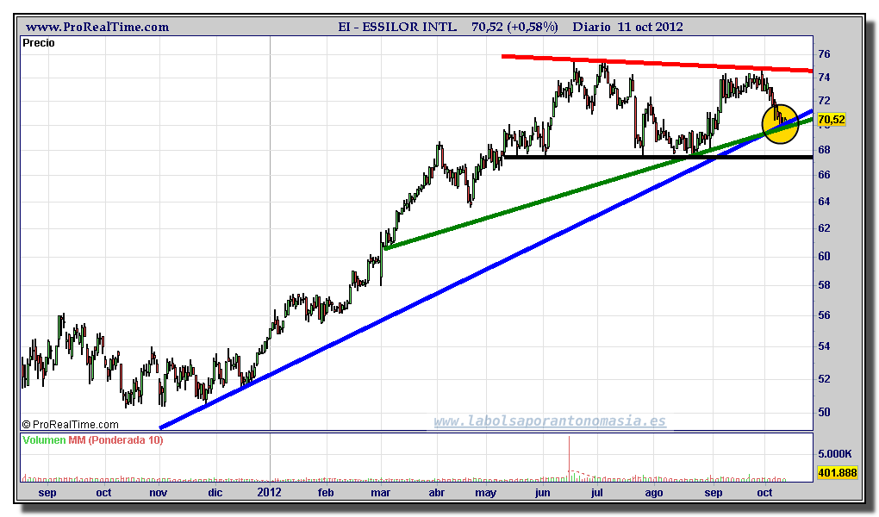Click the tall June volume spike bar
This screenshot has height=517, width=879.
(569, 458)
